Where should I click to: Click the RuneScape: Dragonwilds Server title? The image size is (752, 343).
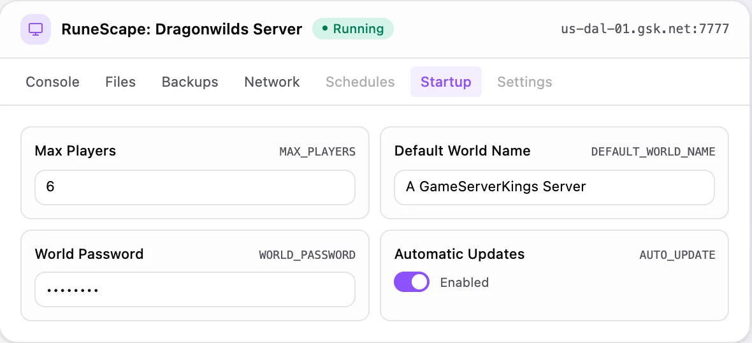(x=182, y=29)
